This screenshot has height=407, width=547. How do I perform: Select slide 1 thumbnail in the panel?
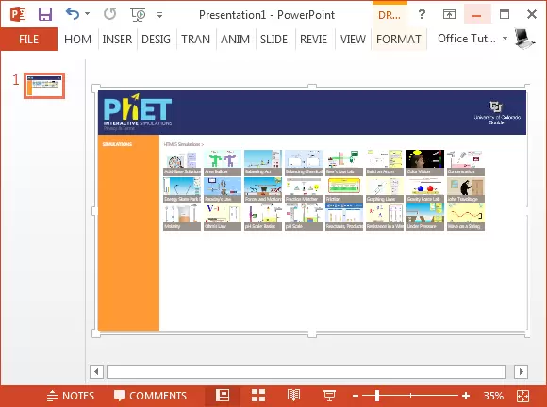[x=44, y=86]
